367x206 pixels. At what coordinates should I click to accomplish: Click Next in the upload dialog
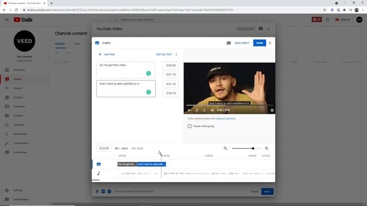pyautogui.click(x=267, y=192)
